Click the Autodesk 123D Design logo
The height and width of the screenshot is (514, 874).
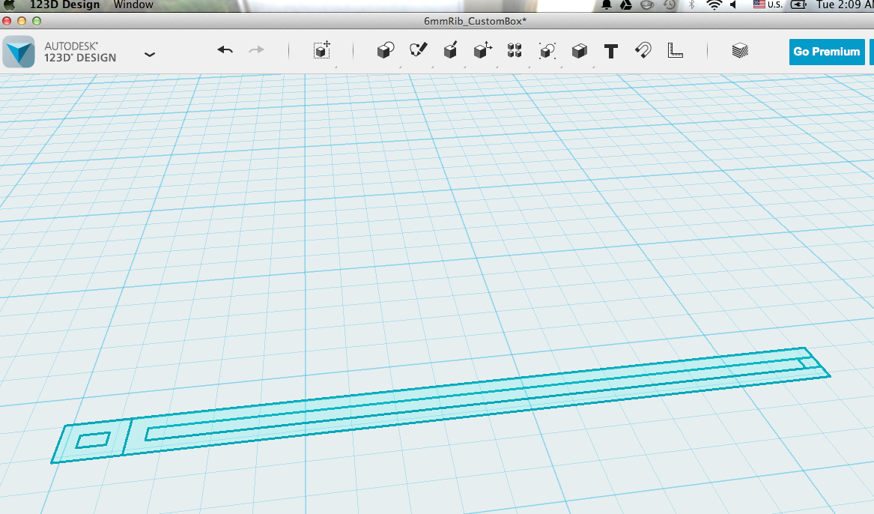coord(19,52)
